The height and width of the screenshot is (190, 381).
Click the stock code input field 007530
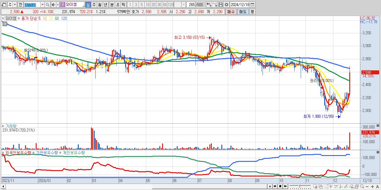pyautogui.click(x=32, y=5)
